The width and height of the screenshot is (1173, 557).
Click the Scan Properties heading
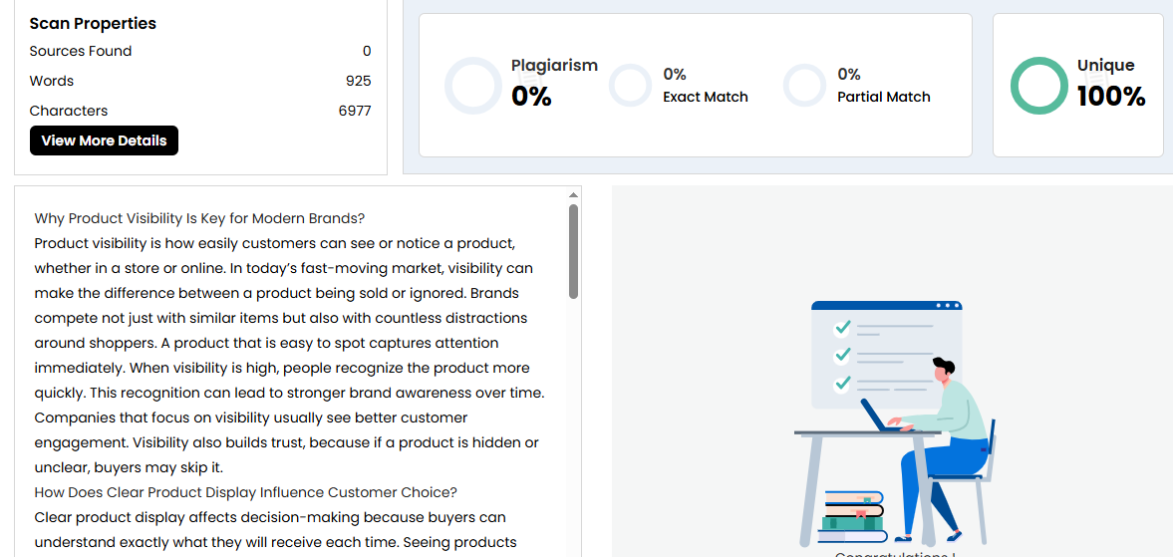93,23
